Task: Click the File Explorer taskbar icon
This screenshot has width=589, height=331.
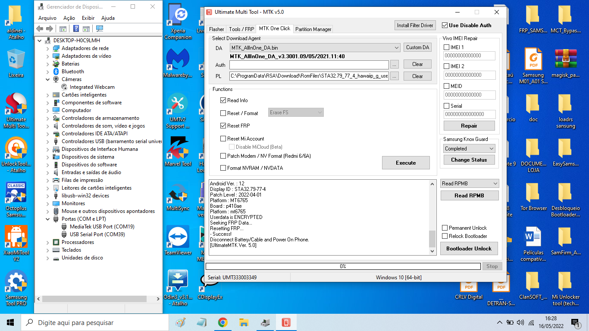Action: 244,322
